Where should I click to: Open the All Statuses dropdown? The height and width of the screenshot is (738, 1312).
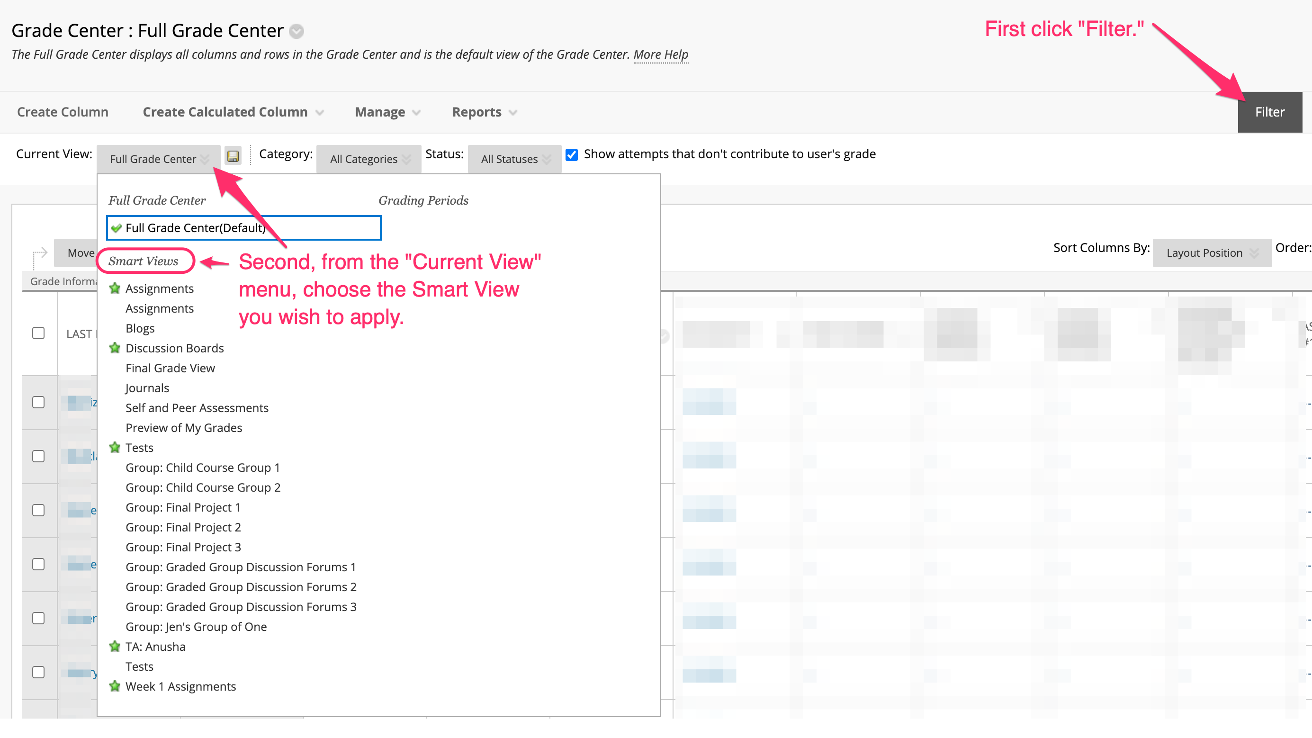(515, 159)
